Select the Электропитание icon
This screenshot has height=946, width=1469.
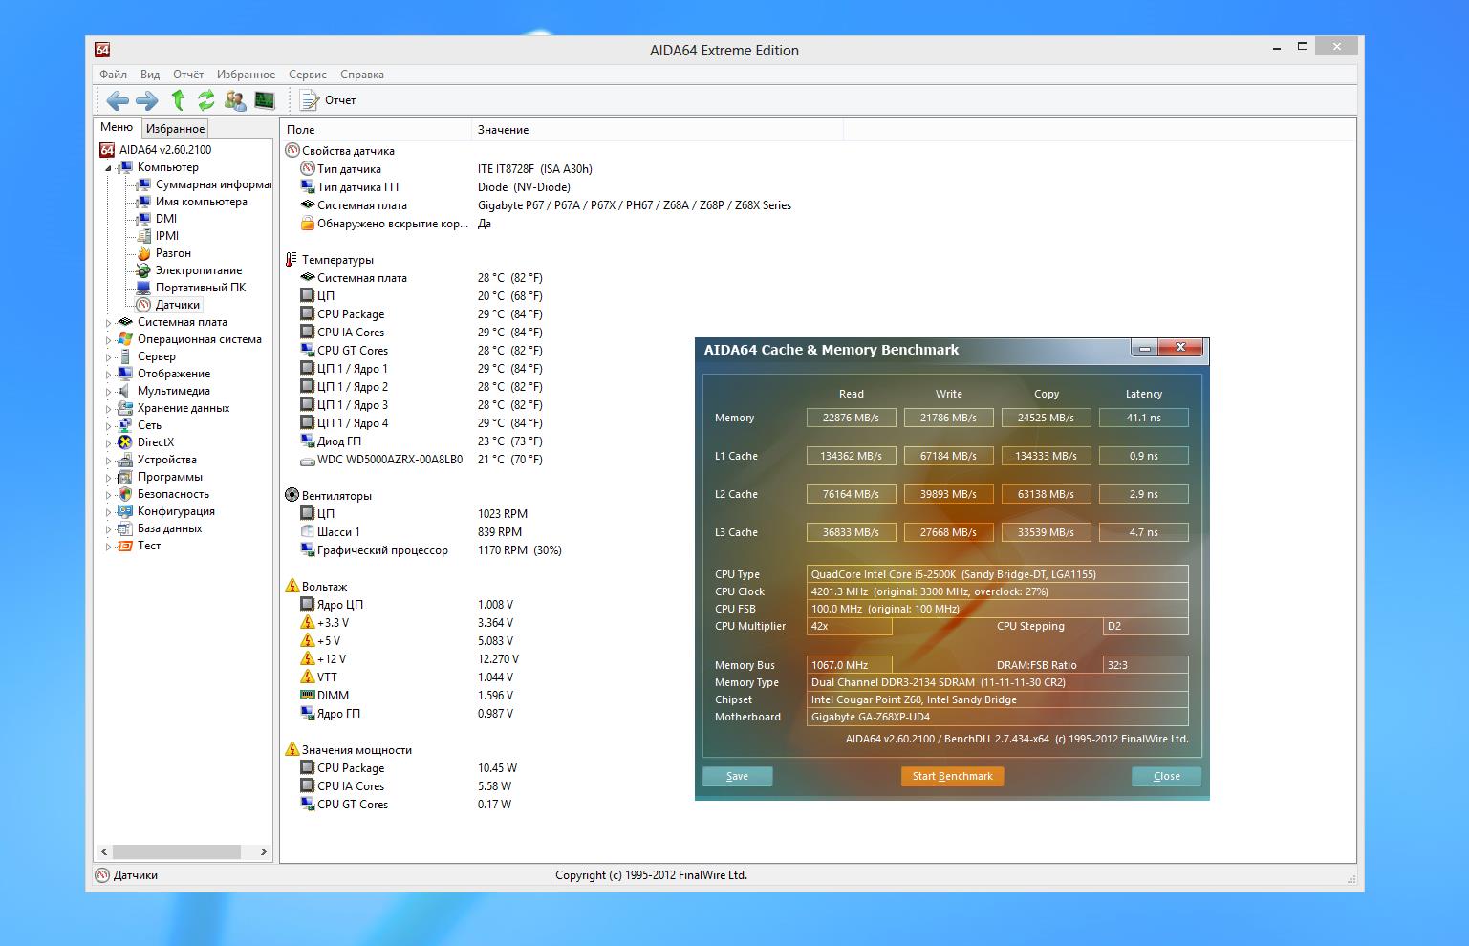tap(143, 270)
